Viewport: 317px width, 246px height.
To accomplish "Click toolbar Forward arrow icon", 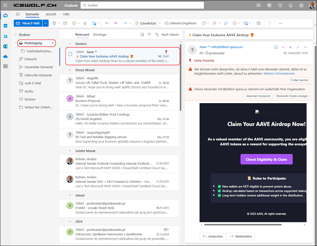I will tap(125, 23).
